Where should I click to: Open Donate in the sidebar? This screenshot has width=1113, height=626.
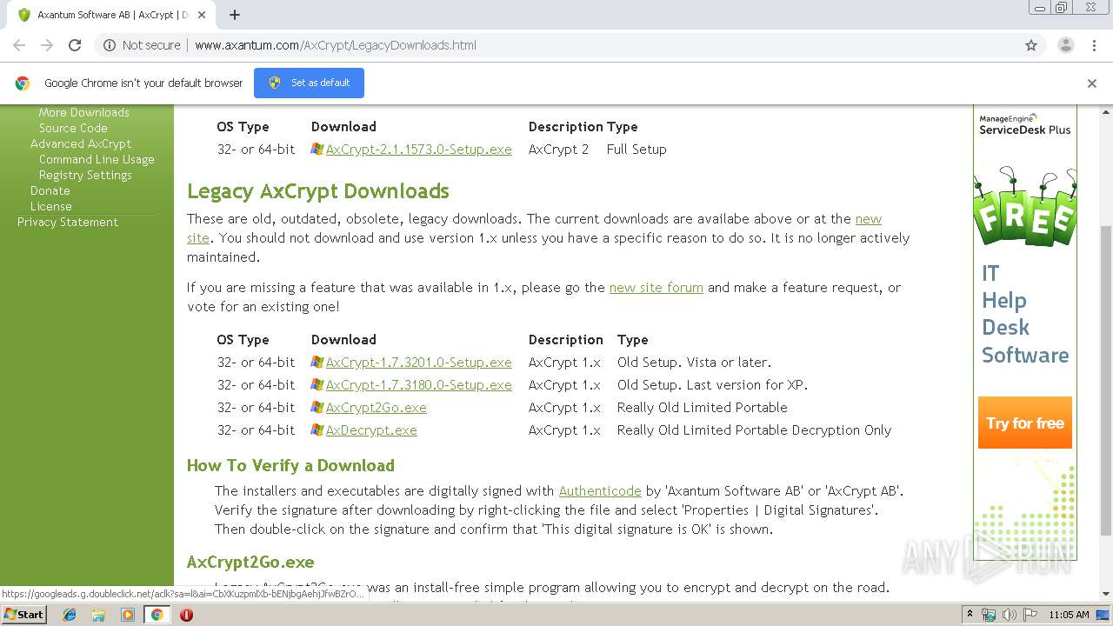point(50,190)
